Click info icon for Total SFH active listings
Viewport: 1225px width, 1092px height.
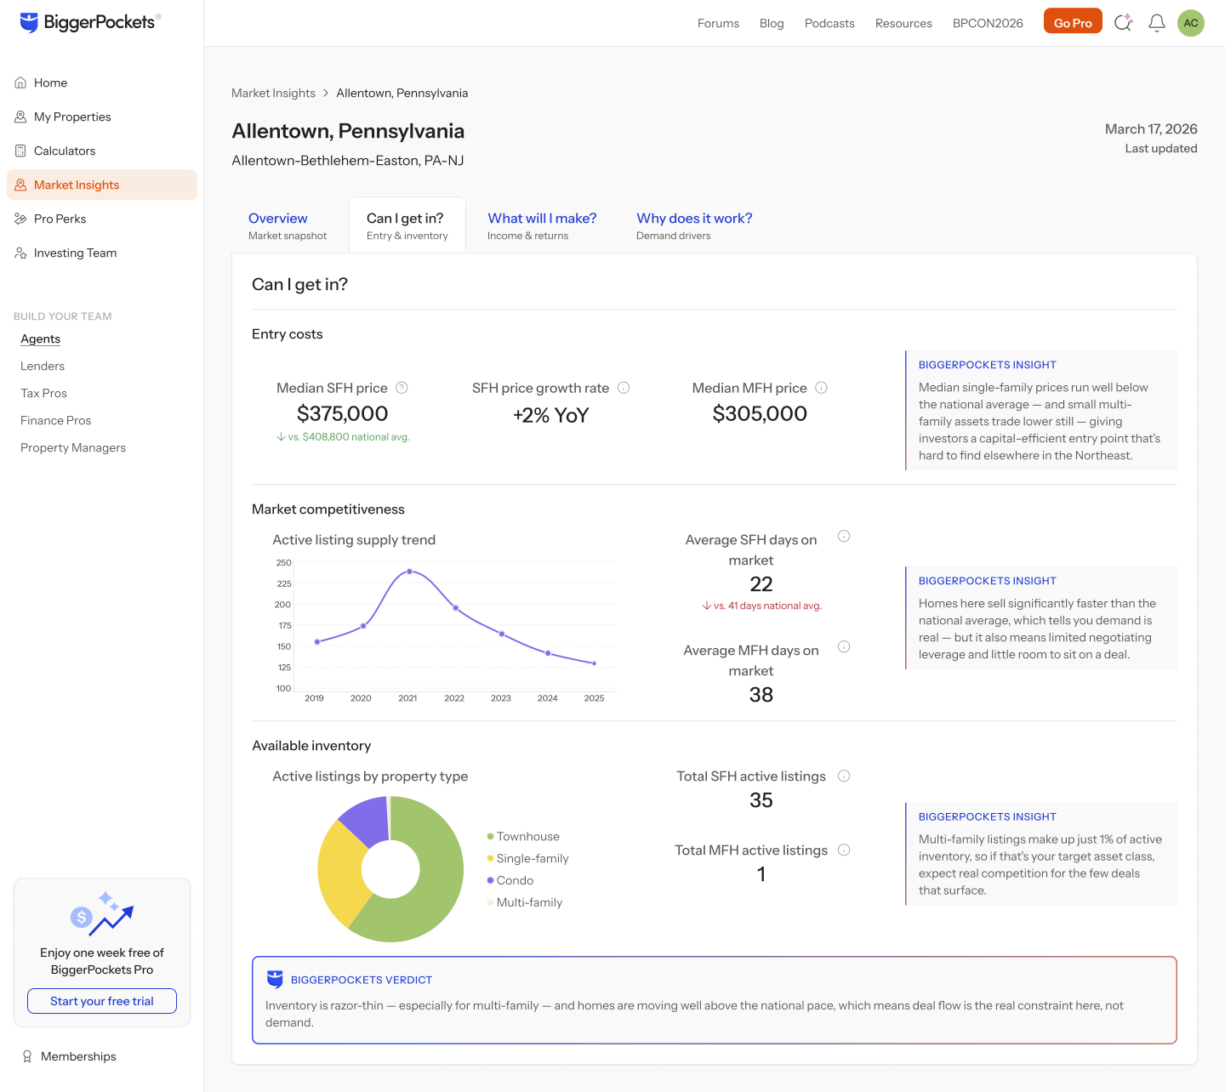click(844, 776)
